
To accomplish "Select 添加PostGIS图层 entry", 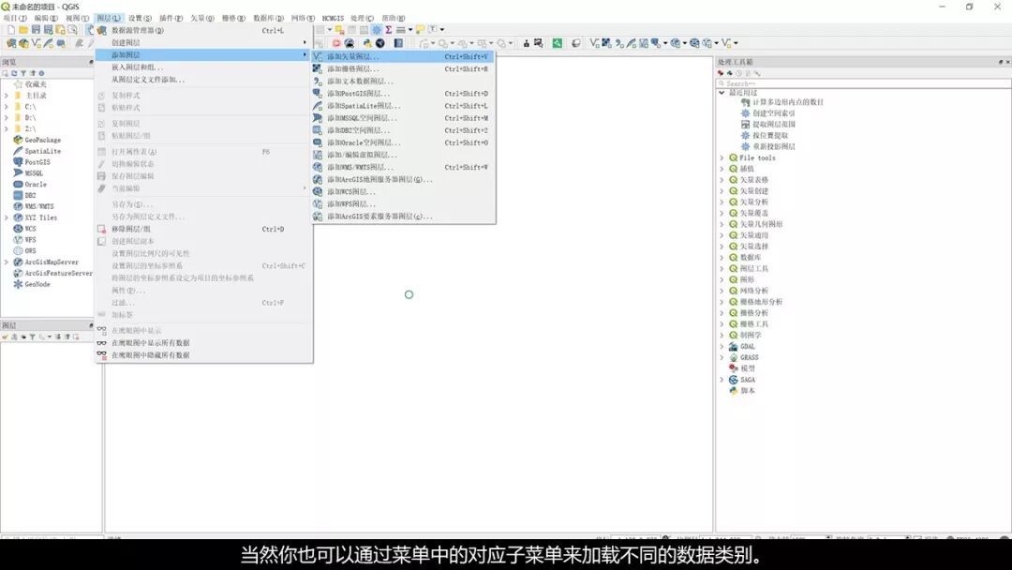I will point(403,94).
